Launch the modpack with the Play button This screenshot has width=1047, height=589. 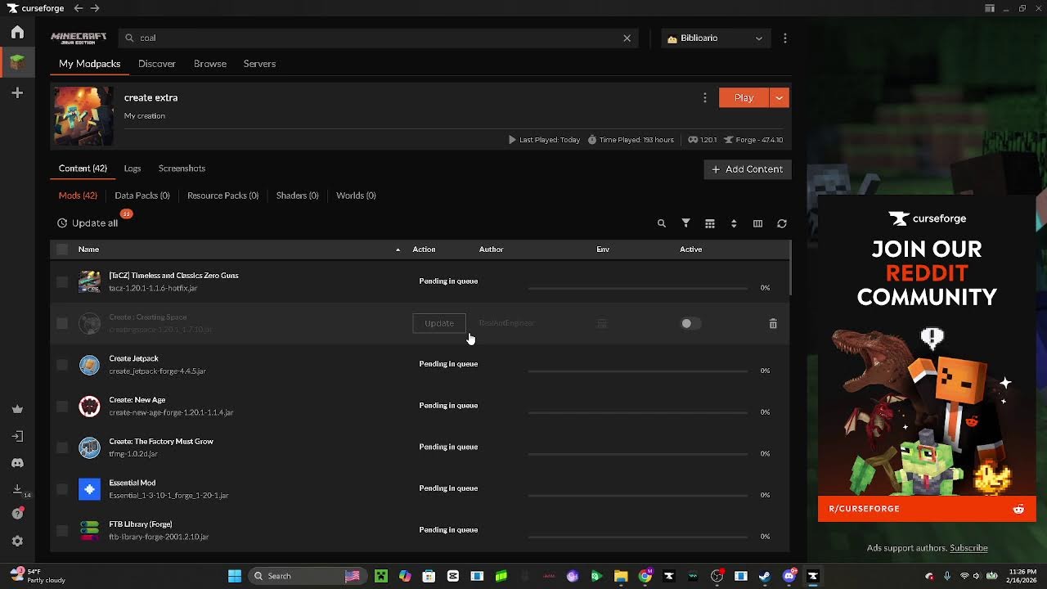(x=744, y=97)
